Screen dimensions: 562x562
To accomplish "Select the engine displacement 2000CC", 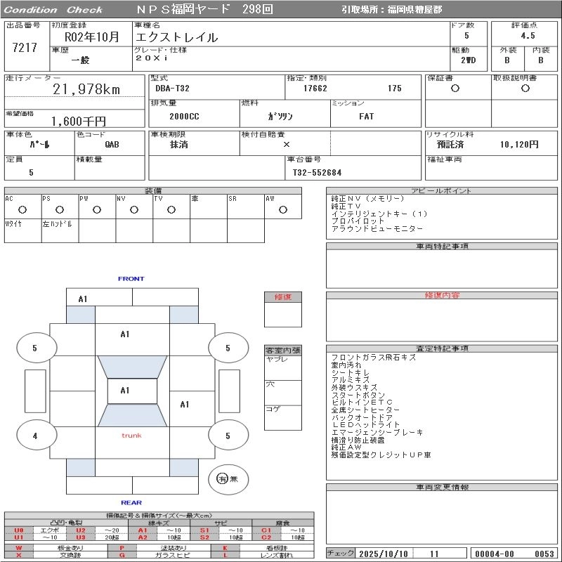I will click(x=184, y=116).
